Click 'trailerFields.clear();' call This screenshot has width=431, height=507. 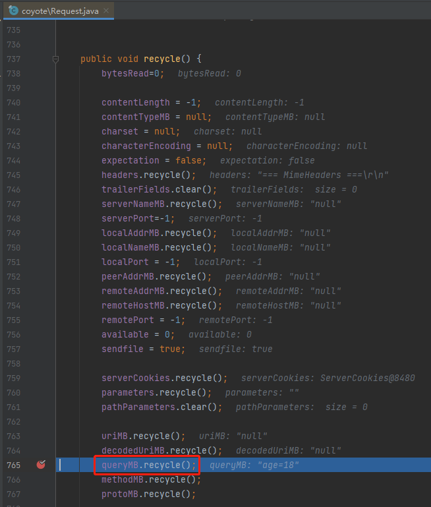click(x=159, y=189)
